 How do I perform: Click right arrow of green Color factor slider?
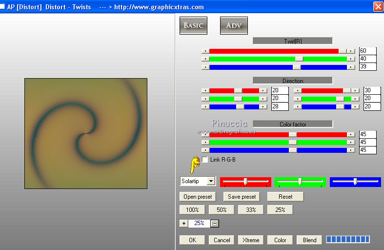pyautogui.click(x=351, y=143)
